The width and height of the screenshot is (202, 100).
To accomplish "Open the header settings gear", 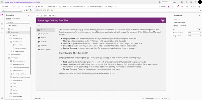I will click(191, 2).
